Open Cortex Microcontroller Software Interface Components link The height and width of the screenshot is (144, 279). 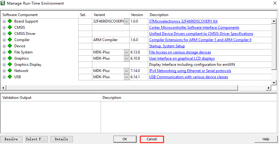(x=194, y=28)
